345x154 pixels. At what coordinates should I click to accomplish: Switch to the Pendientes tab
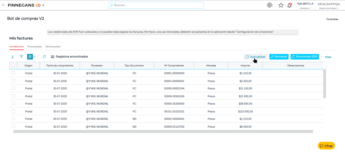tap(16, 47)
